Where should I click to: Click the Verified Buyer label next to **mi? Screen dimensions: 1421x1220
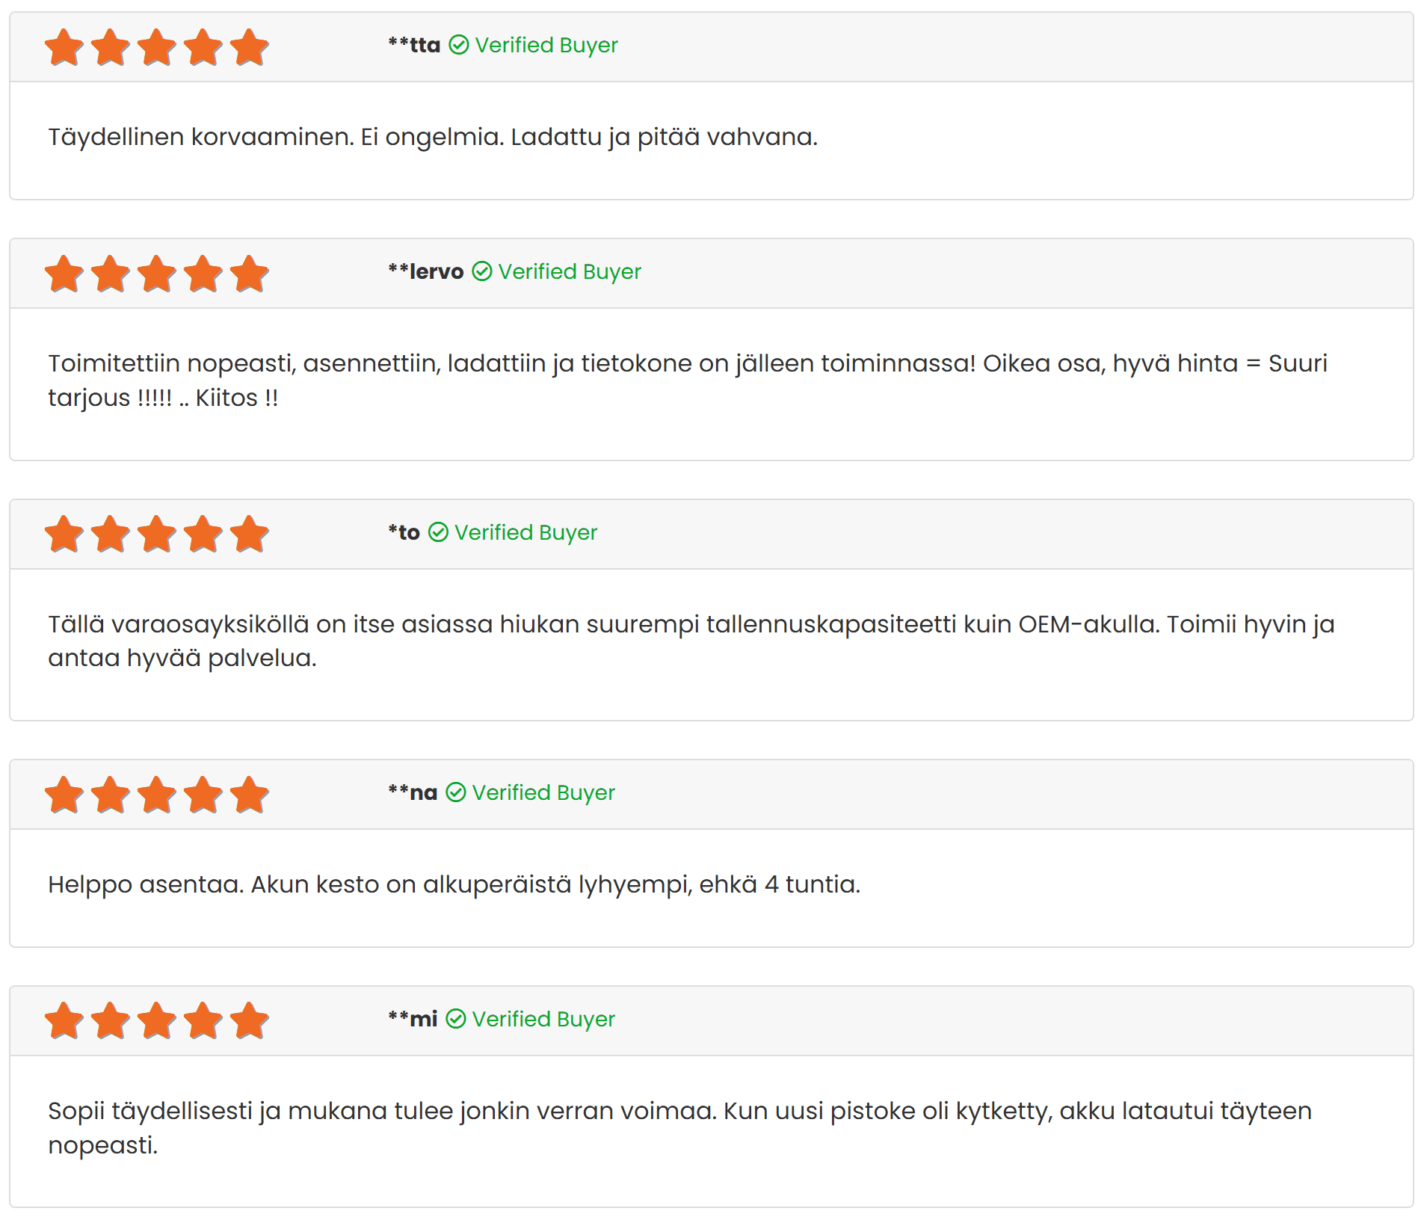pyautogui.click(x=543, y=1019)
